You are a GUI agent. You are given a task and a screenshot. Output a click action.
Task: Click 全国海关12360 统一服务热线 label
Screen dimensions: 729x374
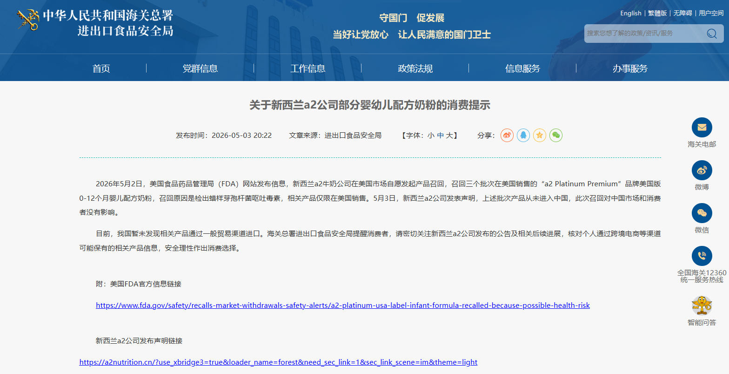click(x=702, y=276)
